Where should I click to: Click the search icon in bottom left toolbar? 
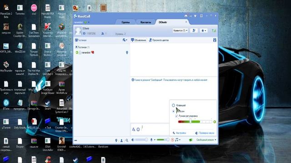(x=127, y=141)
